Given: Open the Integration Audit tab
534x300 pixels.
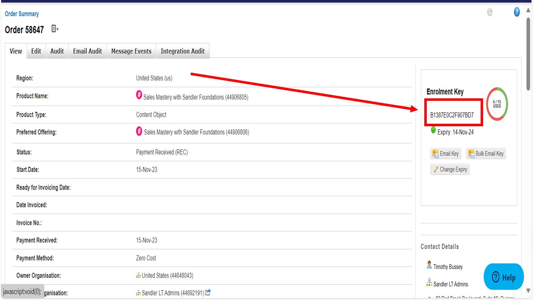Looking at the screenshot, I should point(183,51).
